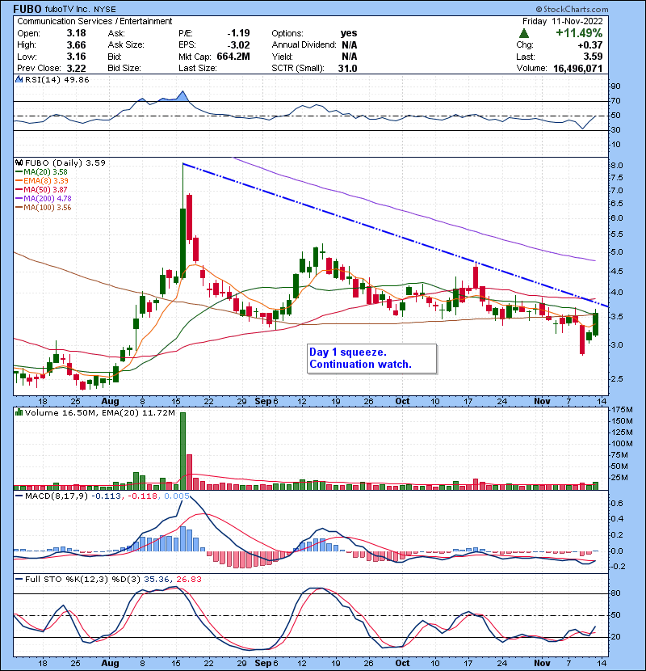Select the High price value 3.66
This screenshot has height=671, width=646.
click(x=76, y=45)
